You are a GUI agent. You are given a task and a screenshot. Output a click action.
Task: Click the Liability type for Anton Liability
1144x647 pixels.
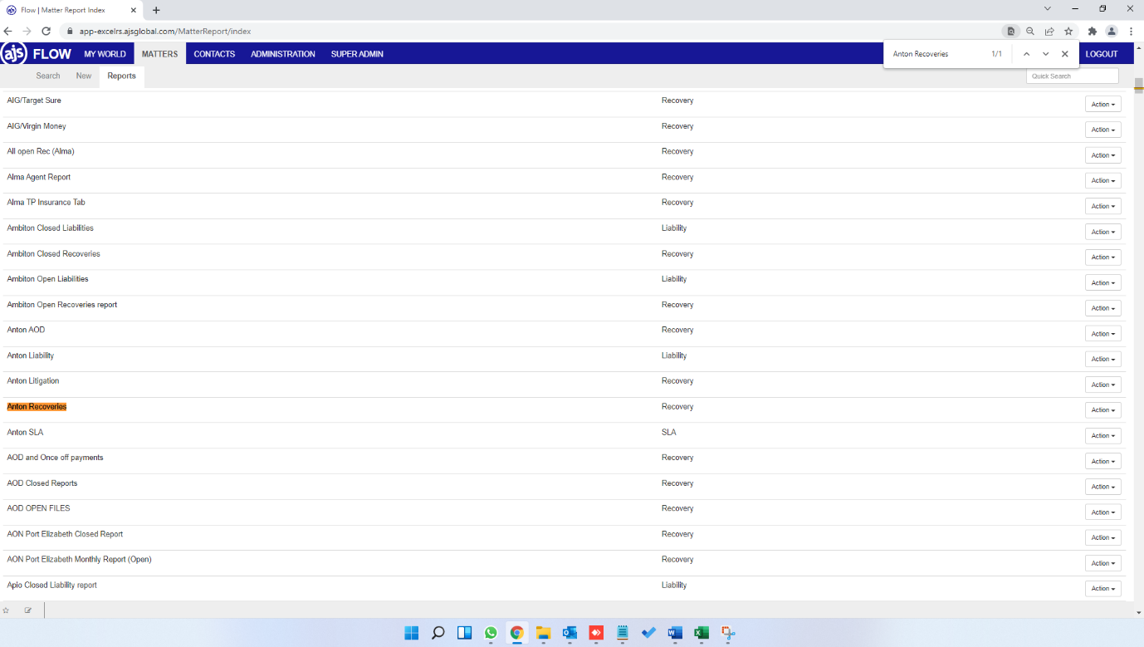[x=674, y=355]
